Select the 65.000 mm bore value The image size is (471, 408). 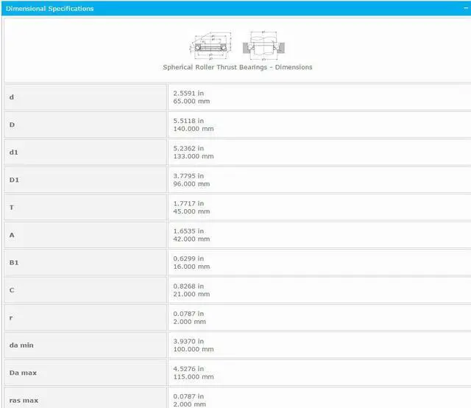coord(191,101)
